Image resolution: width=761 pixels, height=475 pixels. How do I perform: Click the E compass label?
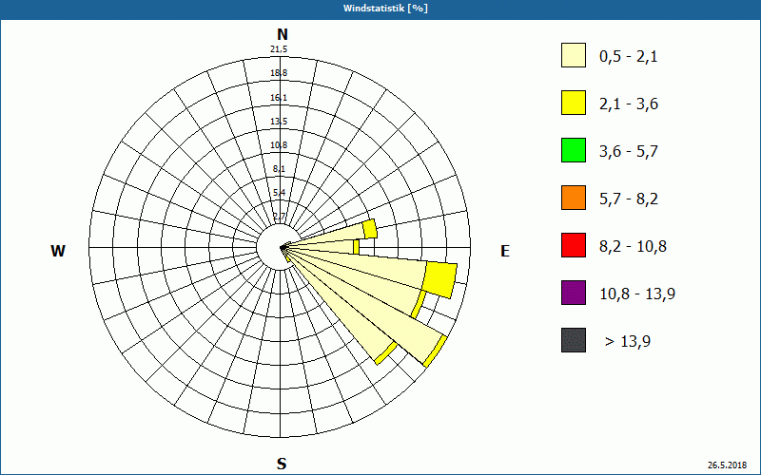pyautogui.click(x=505, y=251)
